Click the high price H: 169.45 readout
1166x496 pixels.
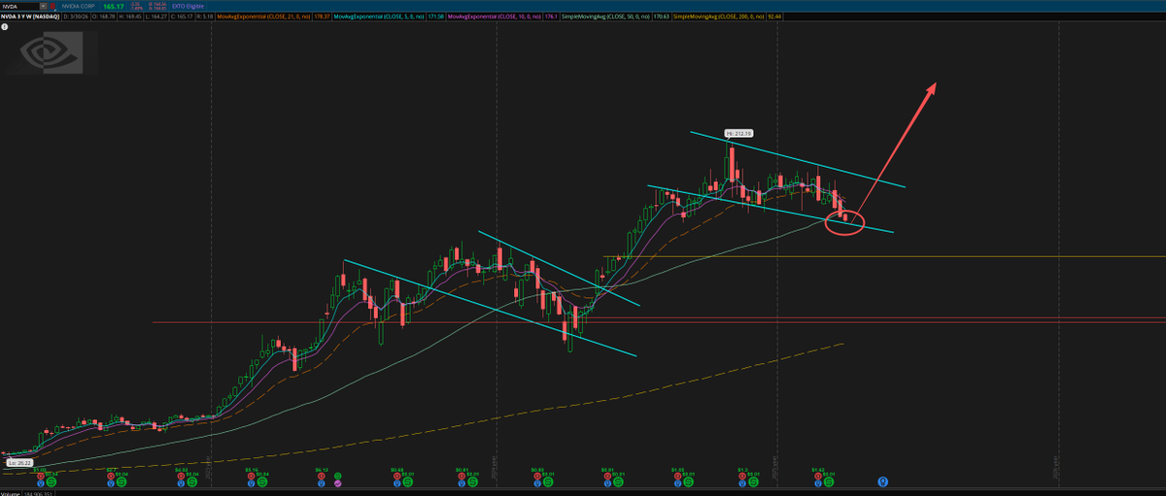click(130, 17)
